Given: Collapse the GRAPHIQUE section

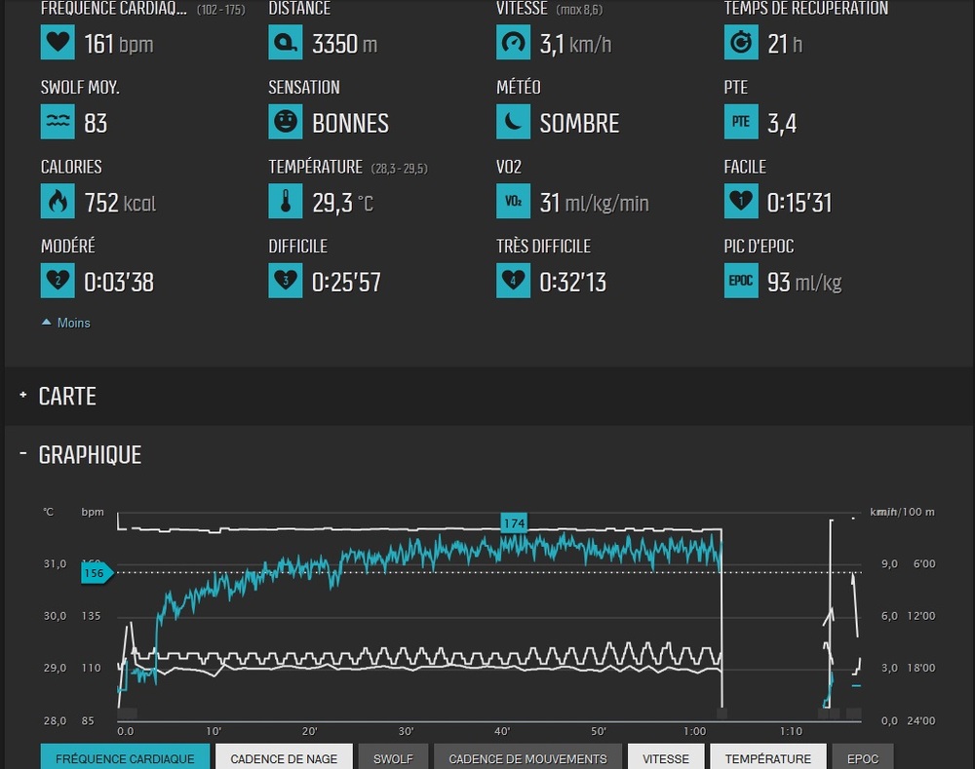Looking at the screenshot, I should click(89, 455).
